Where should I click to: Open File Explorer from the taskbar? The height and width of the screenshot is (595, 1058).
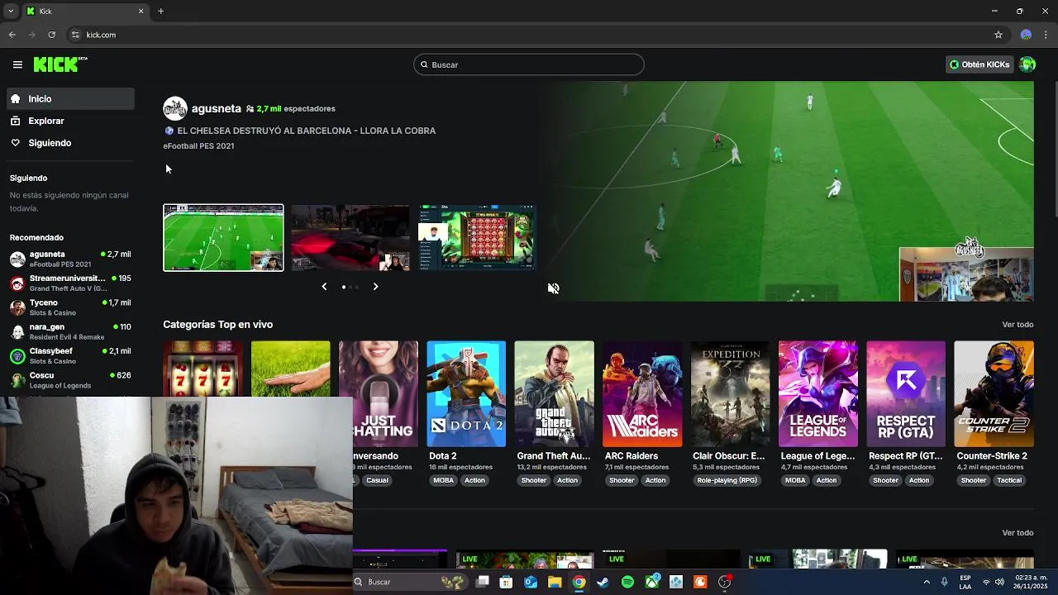[x=555, y=582]
